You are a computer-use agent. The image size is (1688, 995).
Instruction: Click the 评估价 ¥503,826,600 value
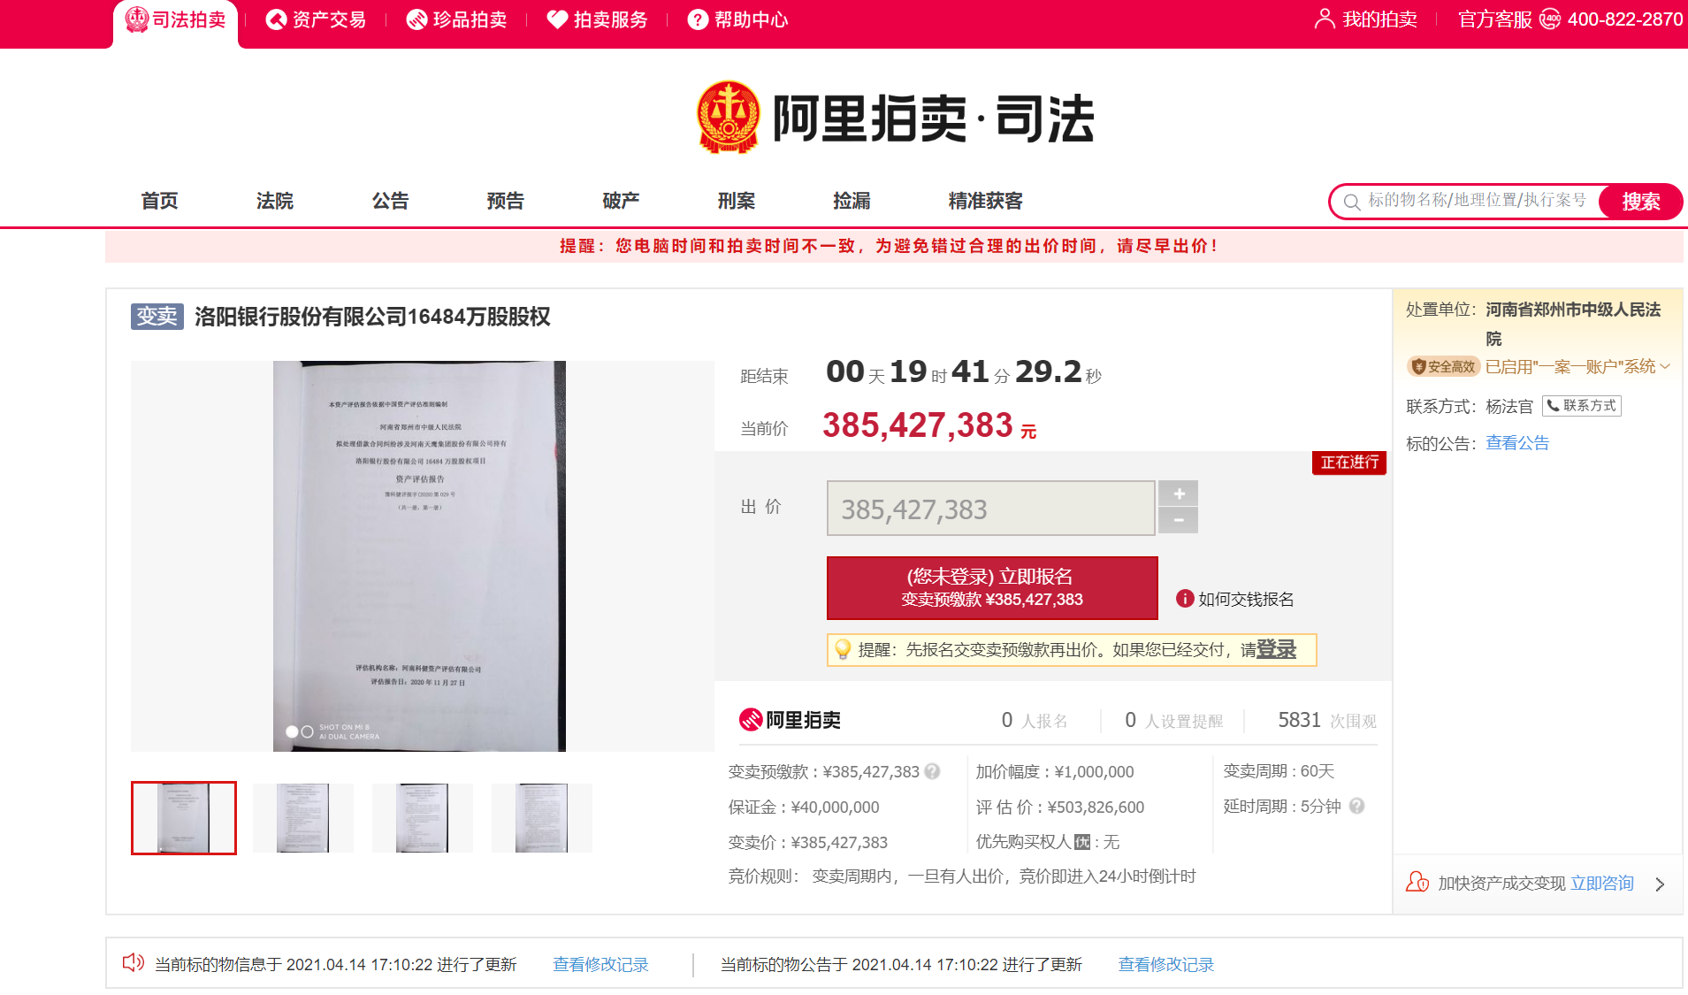(x=1096, y=807)
